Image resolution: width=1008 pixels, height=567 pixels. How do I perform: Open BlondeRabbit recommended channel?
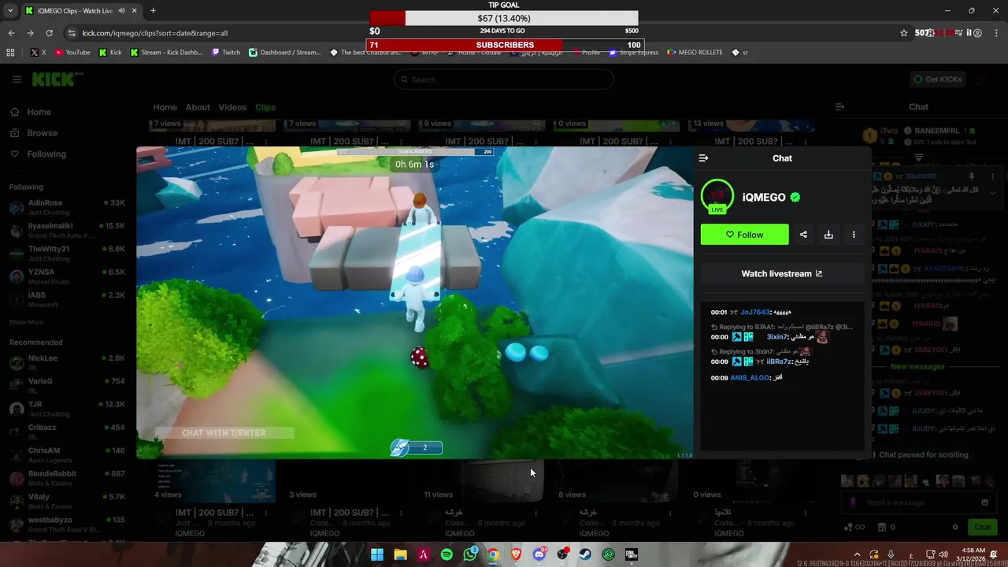(x=67, y=478)
